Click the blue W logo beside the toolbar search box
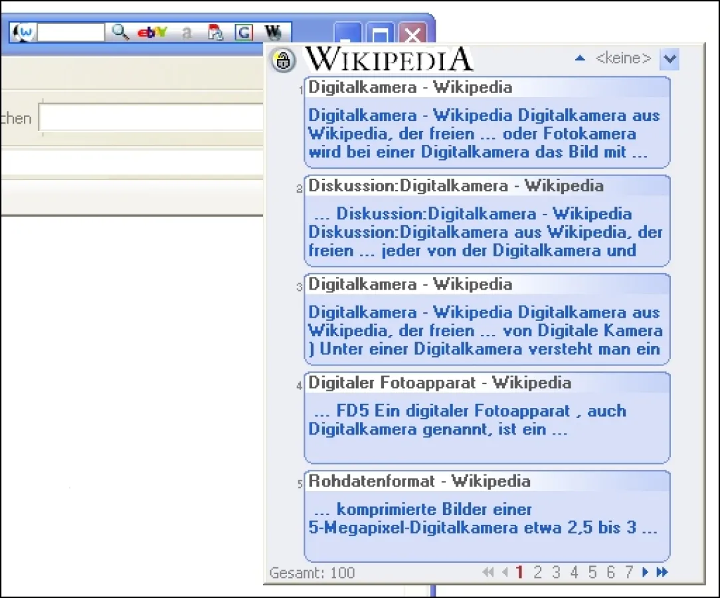 pyautogui.click(x=25, y=32)
